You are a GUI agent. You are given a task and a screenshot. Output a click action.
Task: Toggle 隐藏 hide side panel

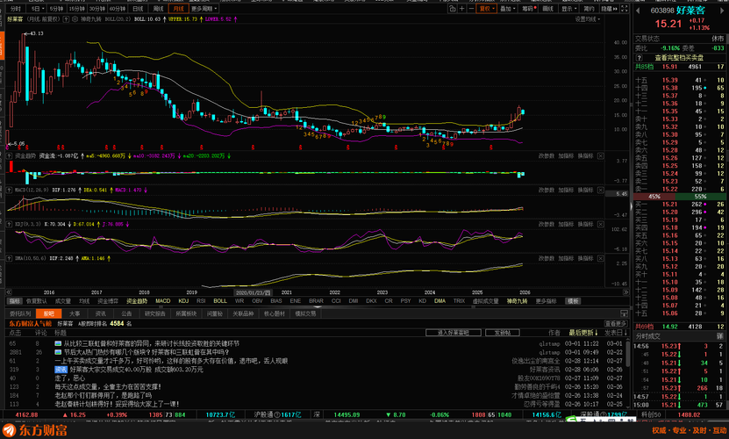coord(609,9)
